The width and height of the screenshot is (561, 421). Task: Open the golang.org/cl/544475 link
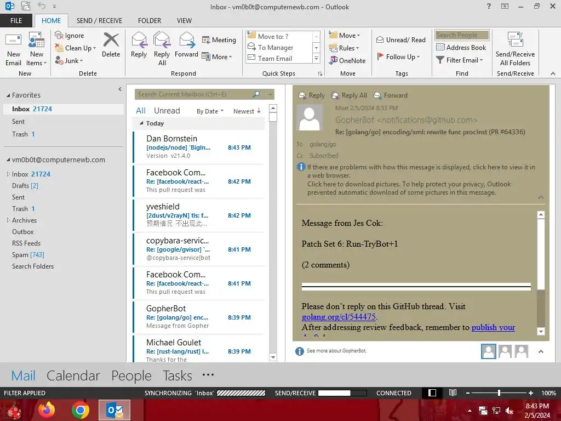pos(339,317)
